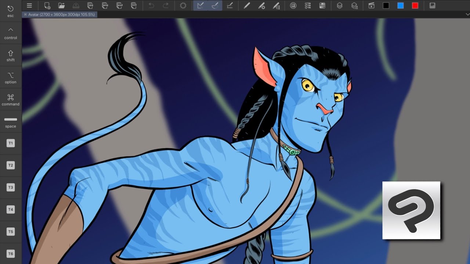This screenshot has width=470, height=264.
Task: Tap the T6 shortcut key
Action: 11,254
